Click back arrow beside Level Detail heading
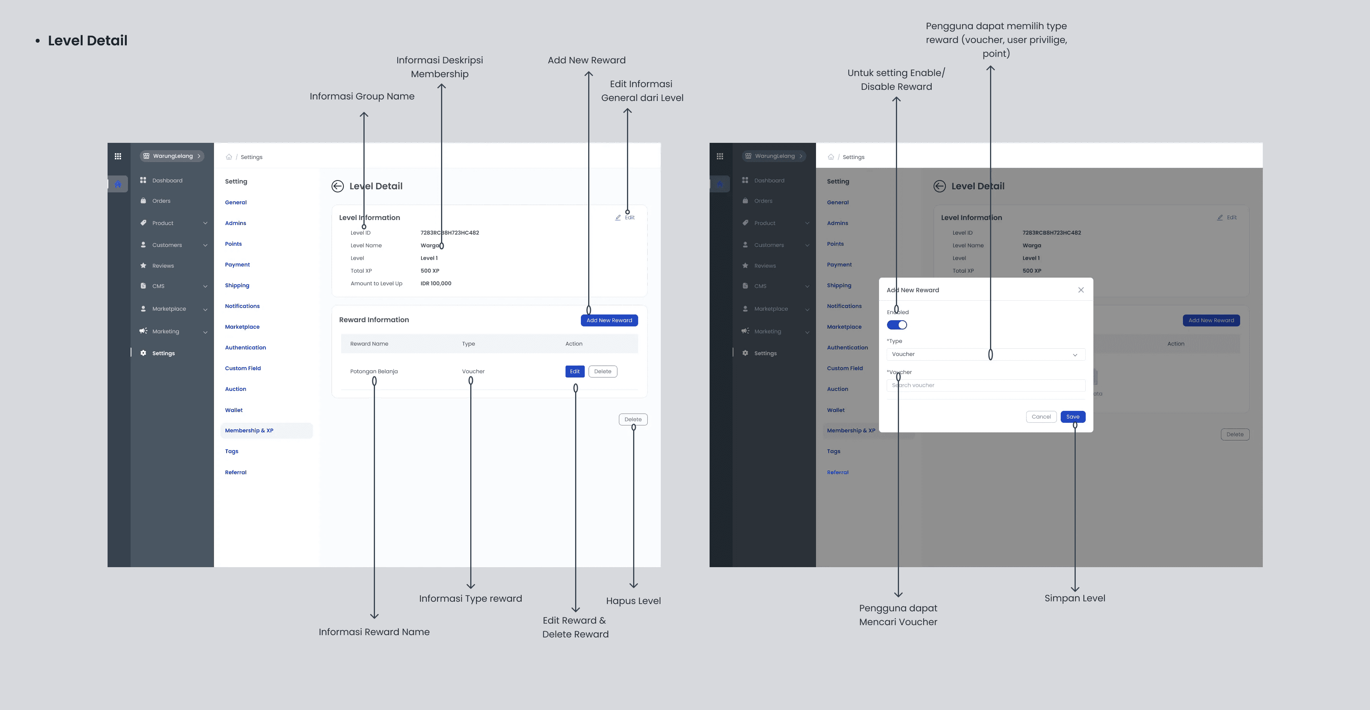 [337, 186]
